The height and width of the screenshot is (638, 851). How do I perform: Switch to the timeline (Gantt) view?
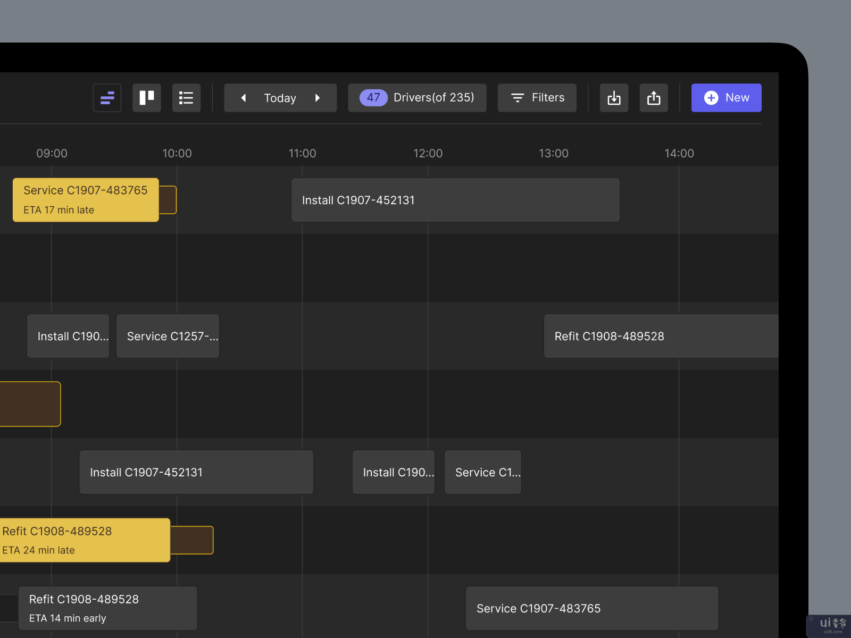click(x=107, y=98)
